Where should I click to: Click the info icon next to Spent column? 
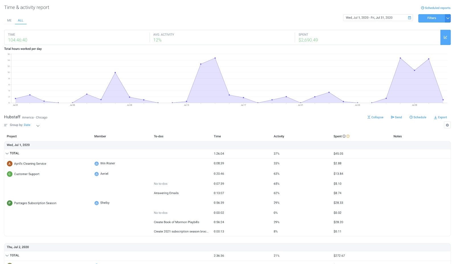[344, 136]
